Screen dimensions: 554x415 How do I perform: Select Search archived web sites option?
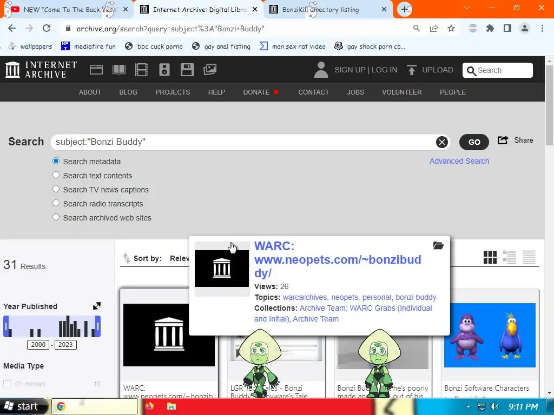click(56, 217)
